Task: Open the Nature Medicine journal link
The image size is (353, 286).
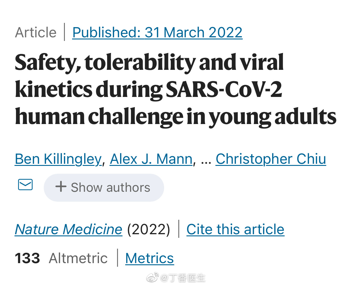Action: pos(68,229)
